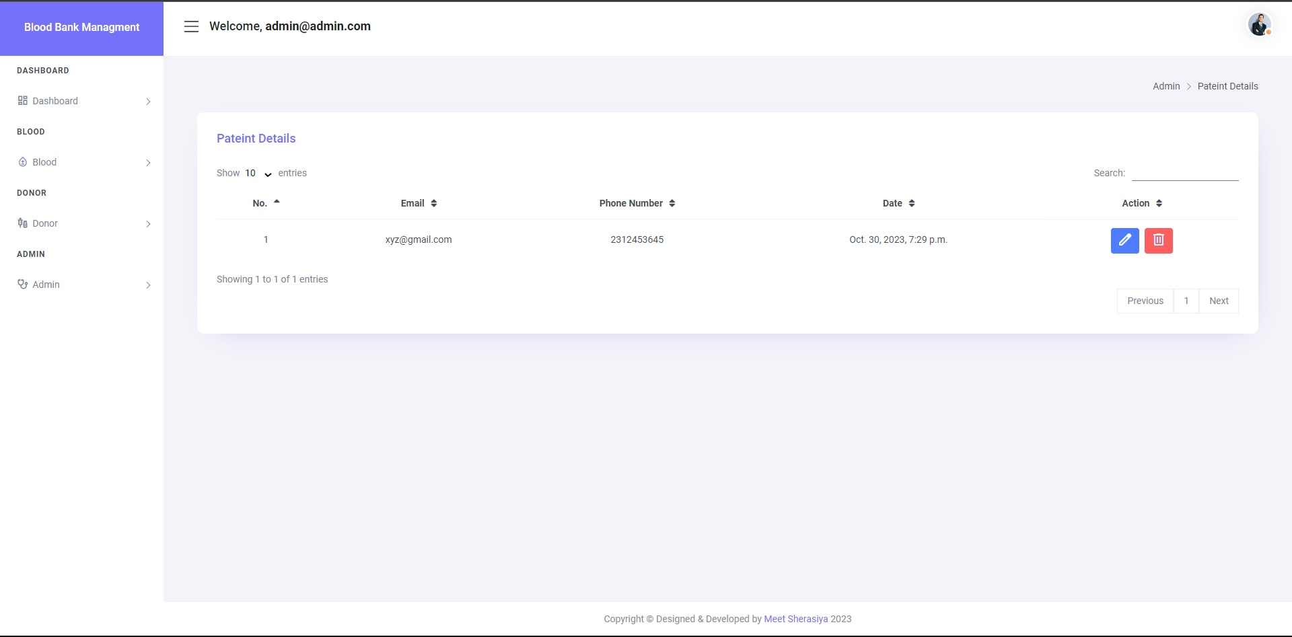Click the Email column header label

click(412, 203)
